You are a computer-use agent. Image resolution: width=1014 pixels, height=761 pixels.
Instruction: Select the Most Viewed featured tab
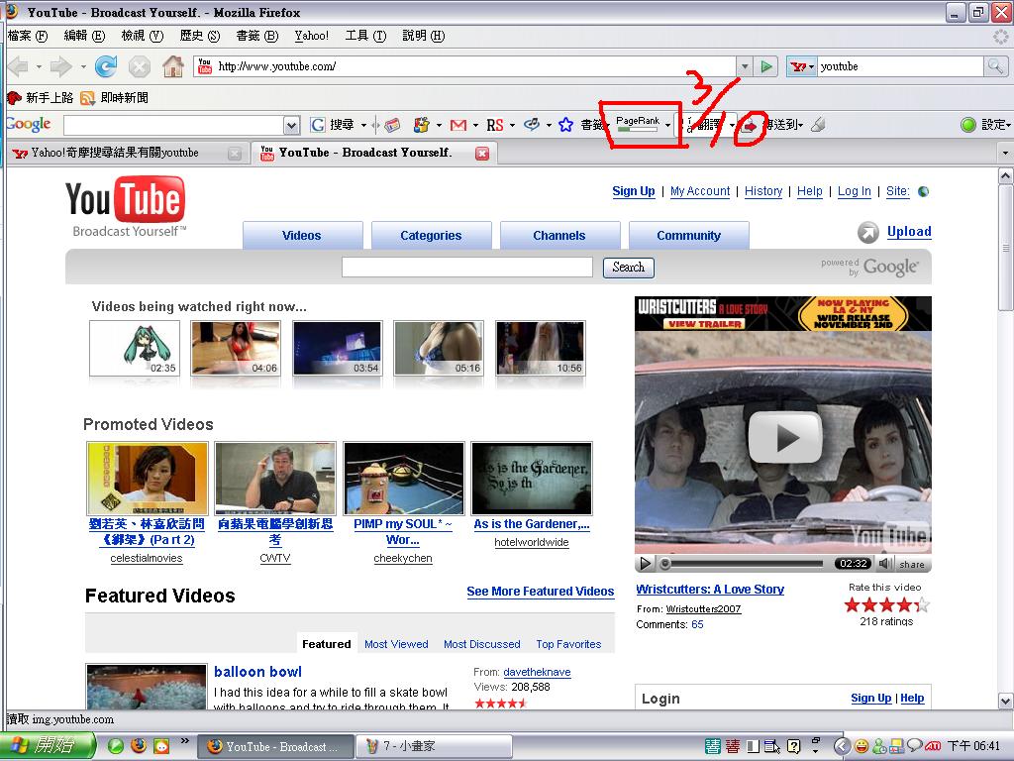(x=396, y=644)
